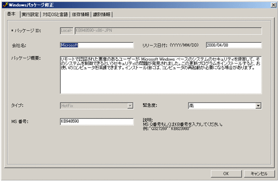Click the title text Windowsパッケージ修正

coord(31,5)
